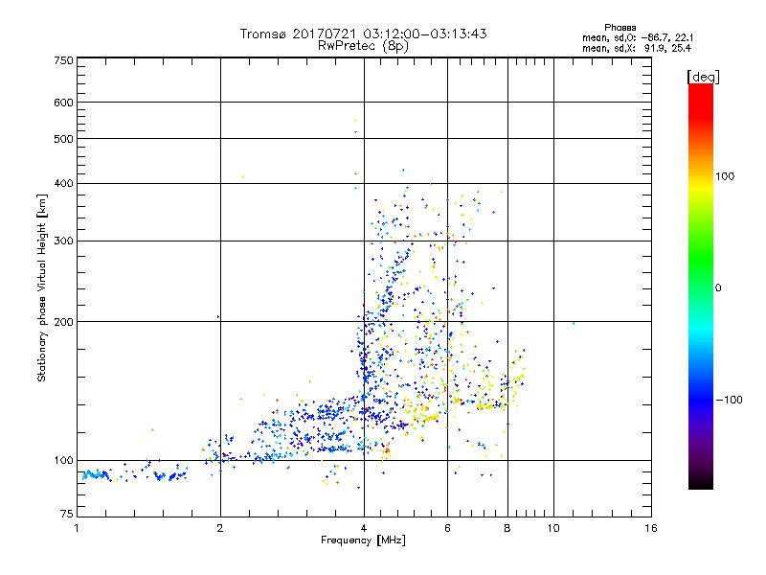Click the 4 MHz tick label on x-axis

tap(364, 528)
